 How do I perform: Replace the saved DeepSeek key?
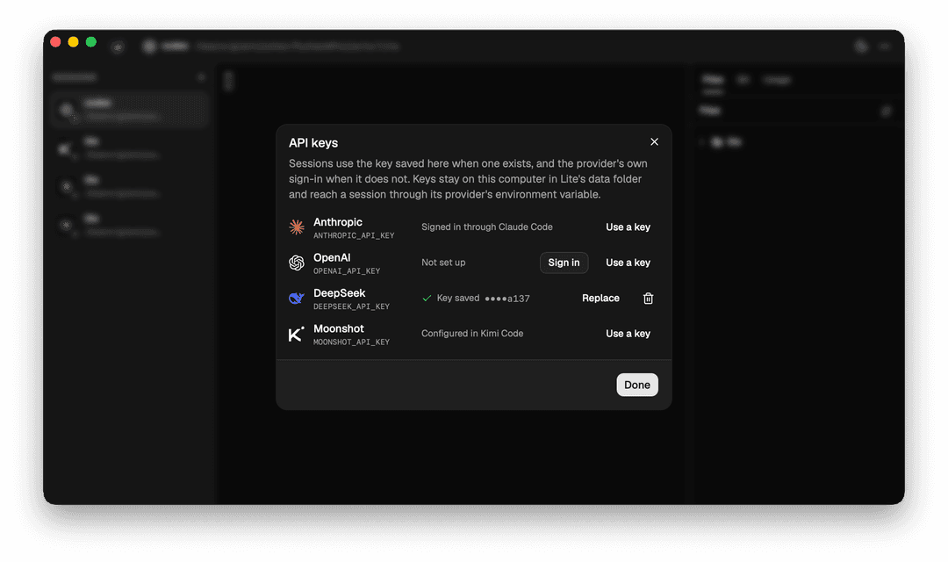(x=600, y=299)
